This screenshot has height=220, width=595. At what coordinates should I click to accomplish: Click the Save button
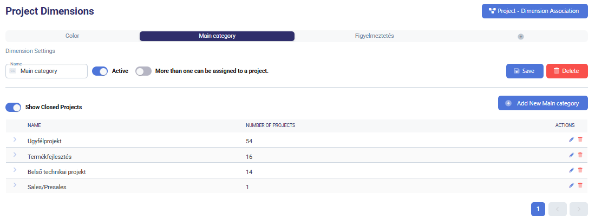click(x=524, y=71)
